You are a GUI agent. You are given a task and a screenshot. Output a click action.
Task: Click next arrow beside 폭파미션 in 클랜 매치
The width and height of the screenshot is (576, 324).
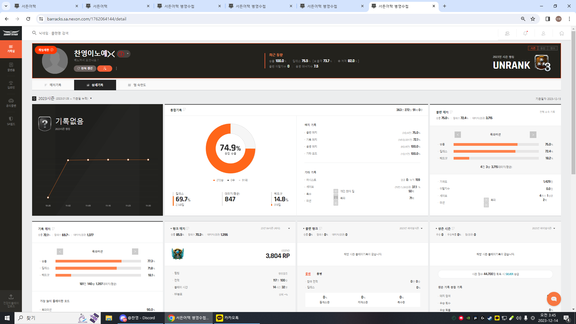(x=533, y=135)
